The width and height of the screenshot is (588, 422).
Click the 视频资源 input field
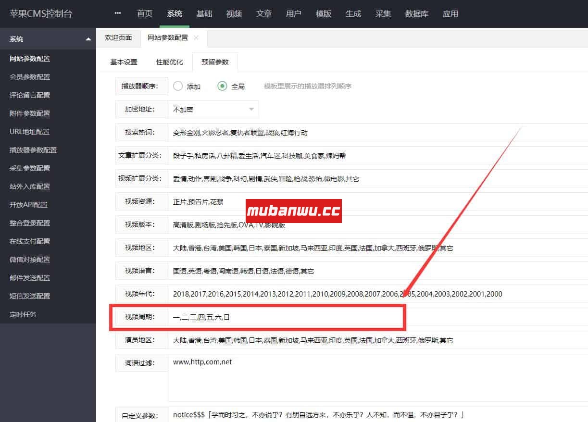(x=378, y=201)
